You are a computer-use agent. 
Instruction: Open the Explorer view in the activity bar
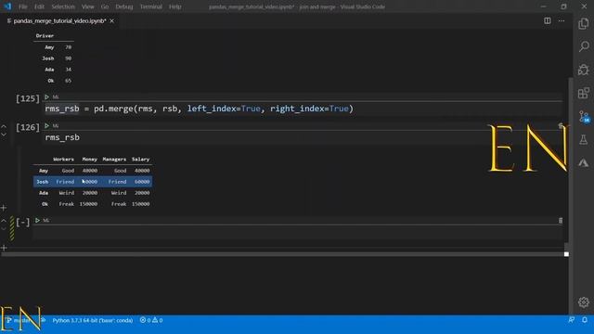coord(584,24)
